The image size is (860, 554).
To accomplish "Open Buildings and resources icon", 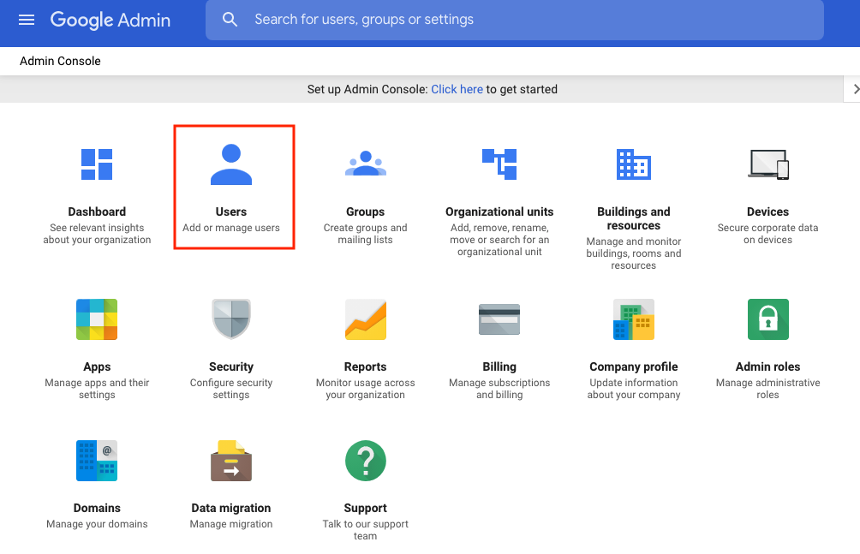I will [634, 164].
